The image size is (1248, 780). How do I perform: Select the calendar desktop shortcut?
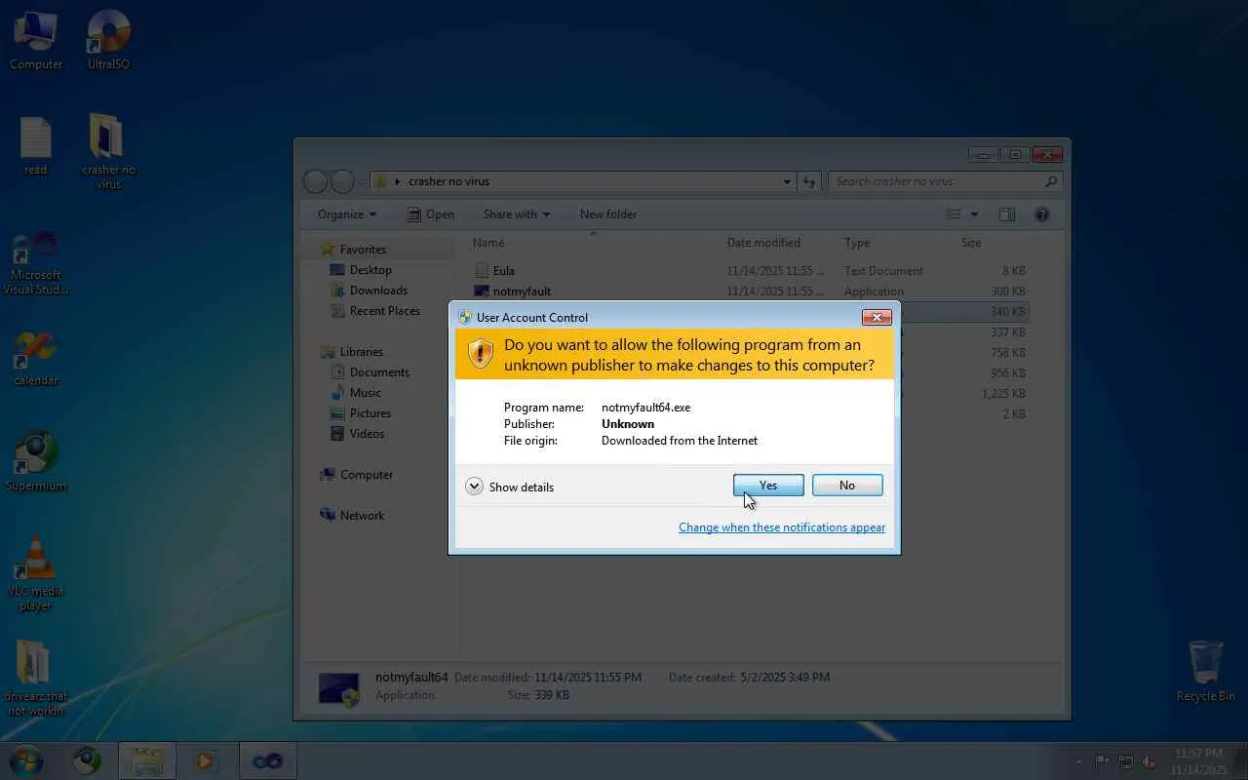click(36, 359)
